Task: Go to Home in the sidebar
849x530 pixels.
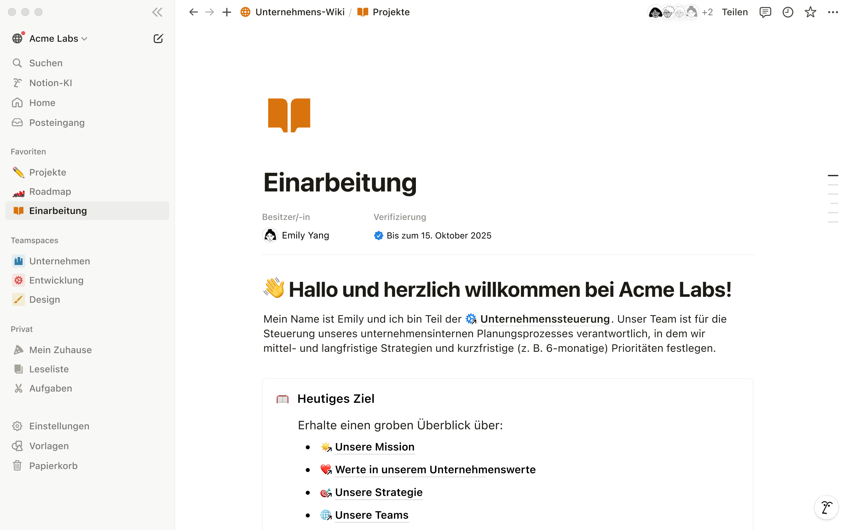Action: coord(87,103)
